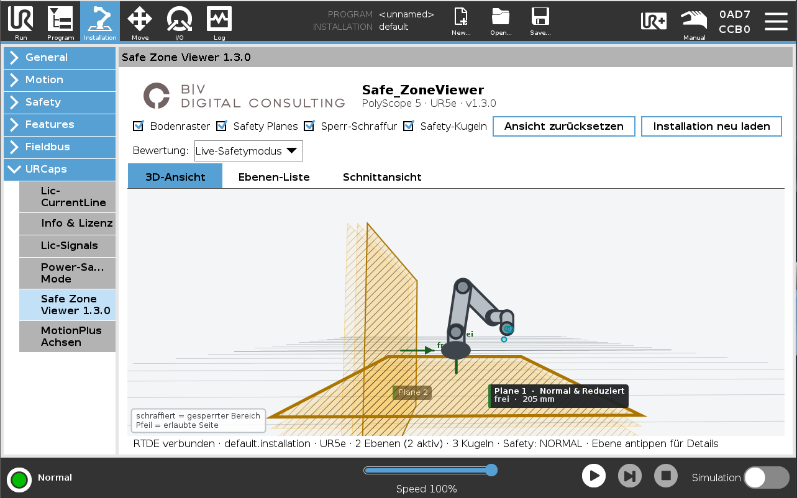Click the BV Digital Consulting logo
The image size is (797, 498).
244,96
